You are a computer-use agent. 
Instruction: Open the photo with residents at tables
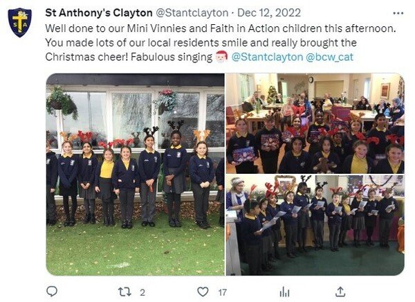point(315,123)
